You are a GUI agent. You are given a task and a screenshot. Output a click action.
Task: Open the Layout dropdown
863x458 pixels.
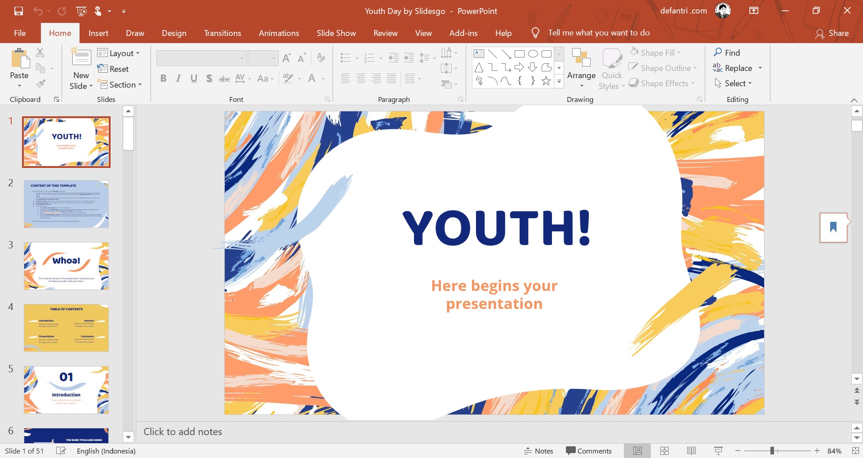[119, 53]
